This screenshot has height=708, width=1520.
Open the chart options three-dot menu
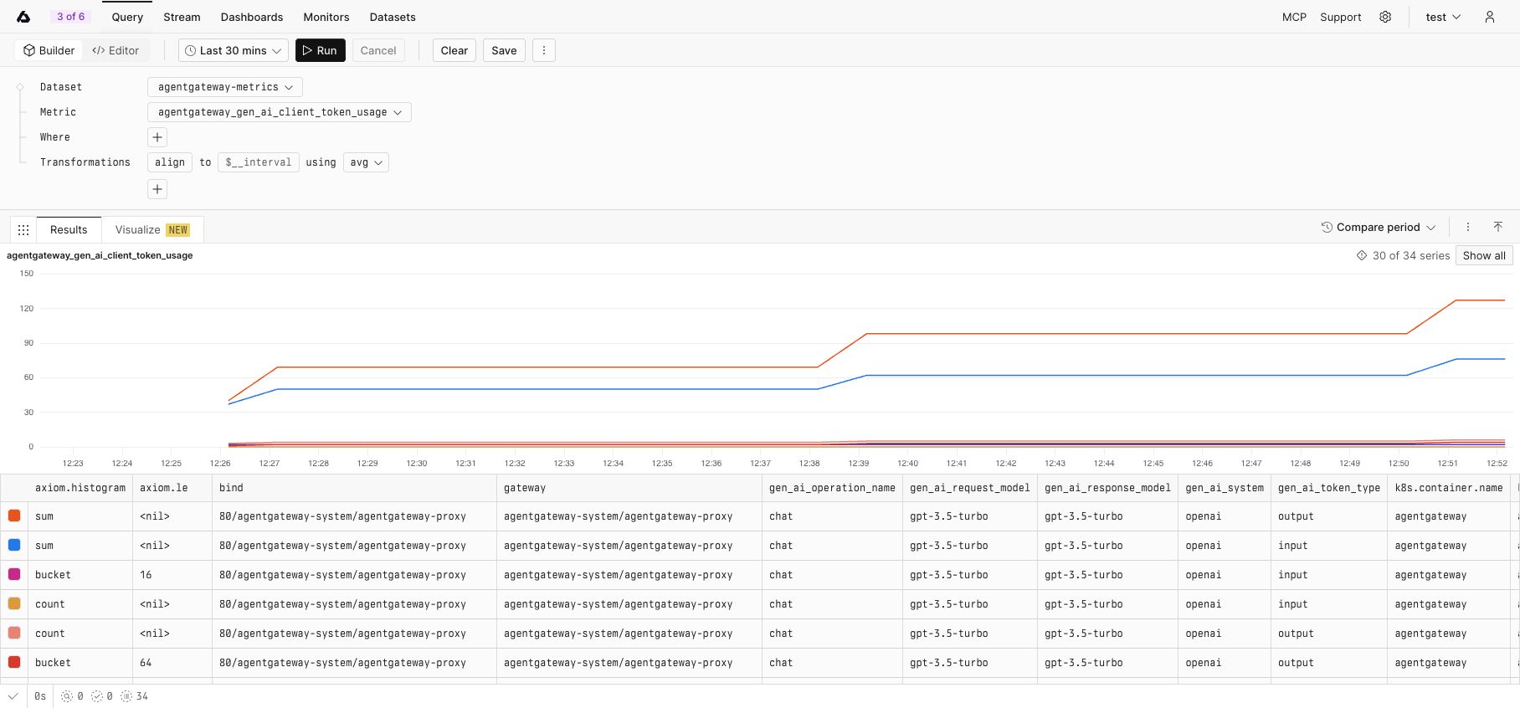point(1467,227)
